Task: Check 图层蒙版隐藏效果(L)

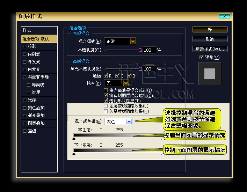Action: 106,106
